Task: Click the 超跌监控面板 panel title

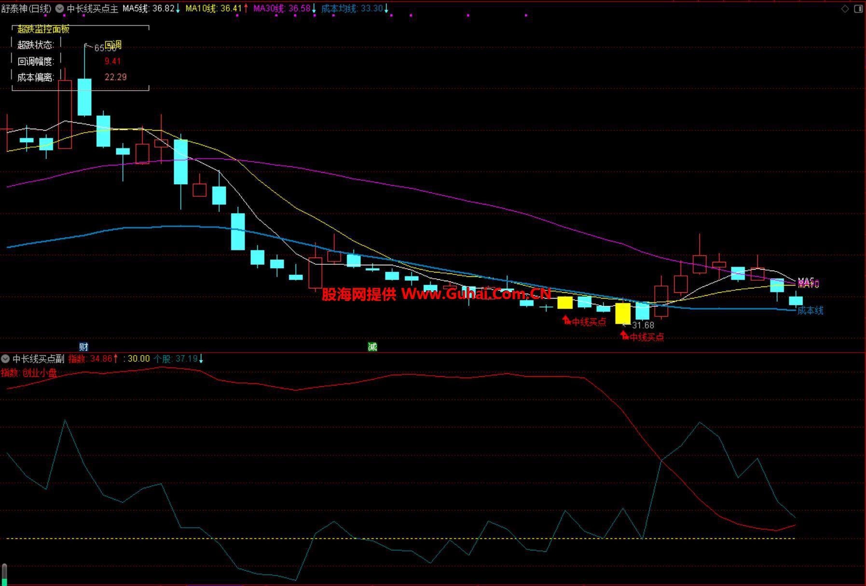Action: pyautogui.click(x=43, y=29)
